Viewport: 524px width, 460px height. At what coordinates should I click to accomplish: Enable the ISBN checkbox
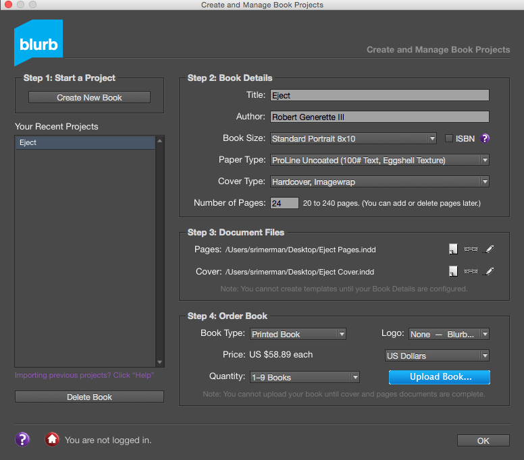point(449,138)
